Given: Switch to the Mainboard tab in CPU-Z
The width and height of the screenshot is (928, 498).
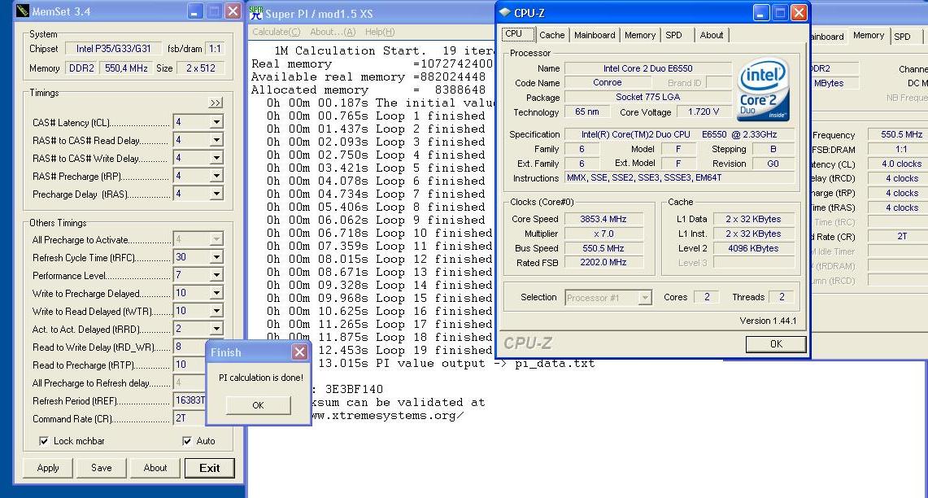Looking at the screenshot, I should 595,35.
